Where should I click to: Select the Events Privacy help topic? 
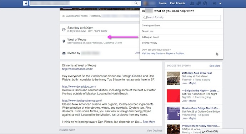tap(149, 43)
